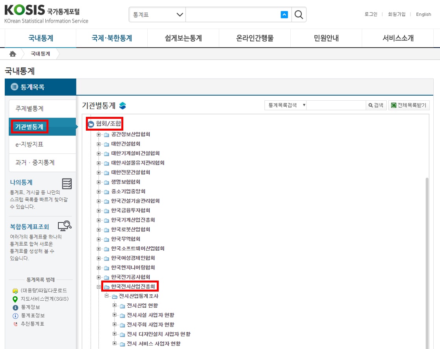The image size is (440, 349).
Task: Open the 대한건설협회 folder icon
Action: coord(106,144)
